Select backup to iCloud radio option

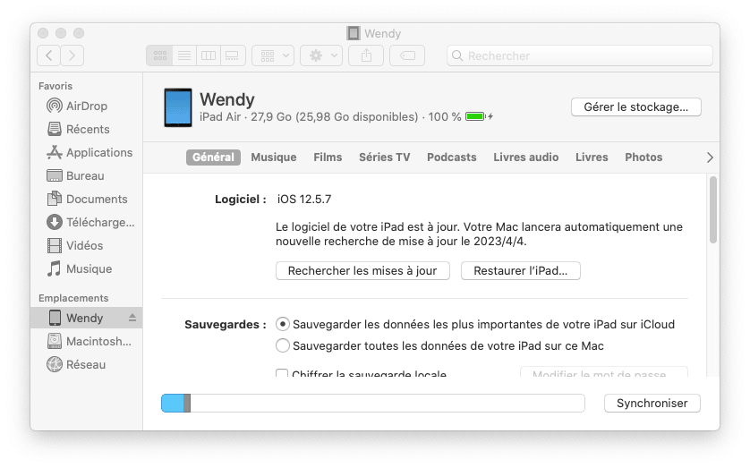coord(283,324)
